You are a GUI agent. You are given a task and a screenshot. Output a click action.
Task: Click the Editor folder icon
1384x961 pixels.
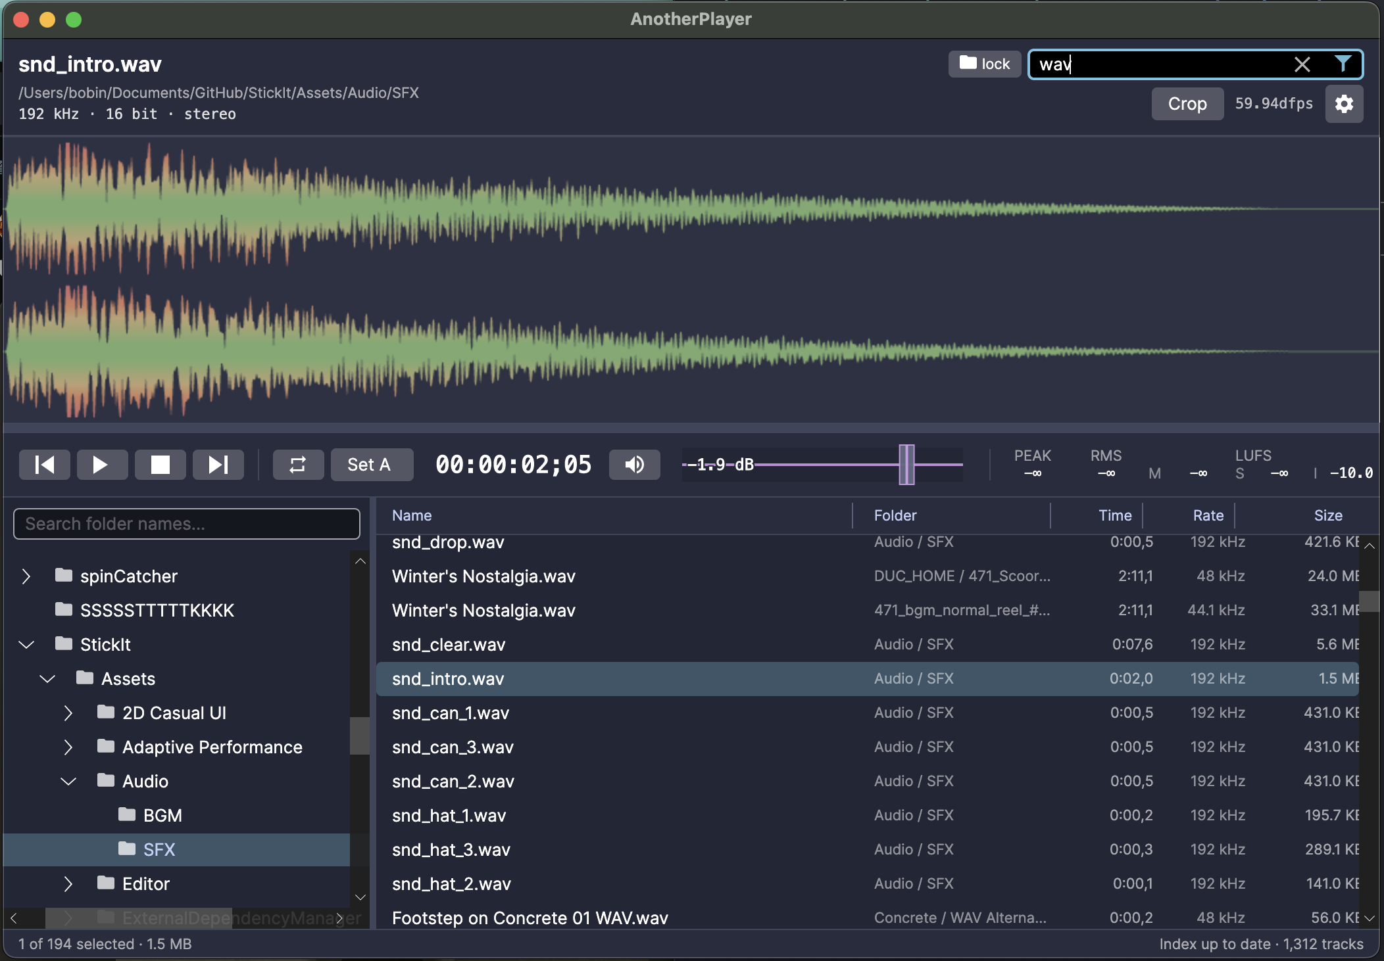(106, 883)
